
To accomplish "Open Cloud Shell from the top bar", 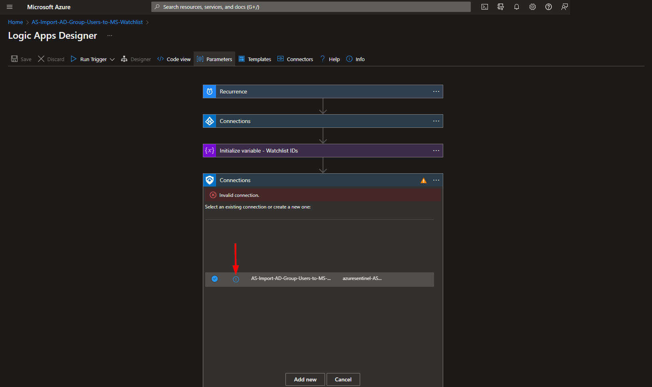I will 485,7.
